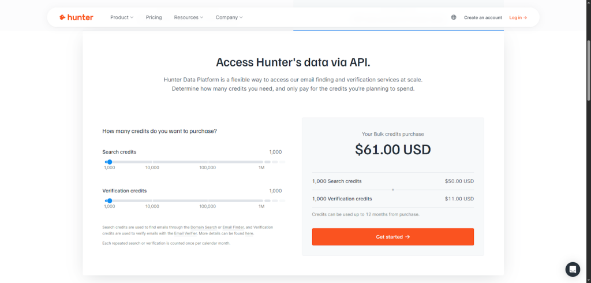Click the Verification credits slider handle
Image resolution: width=591 pixels, height=283 pixels.
point(110,200)
